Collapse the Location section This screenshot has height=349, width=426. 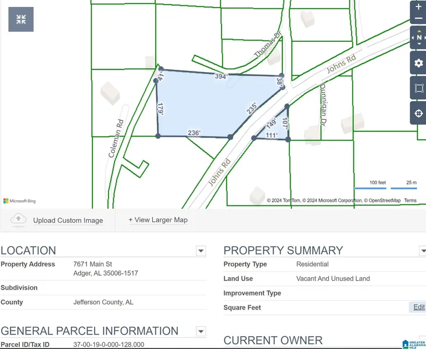pyautogui.click(x=201, y=251)
